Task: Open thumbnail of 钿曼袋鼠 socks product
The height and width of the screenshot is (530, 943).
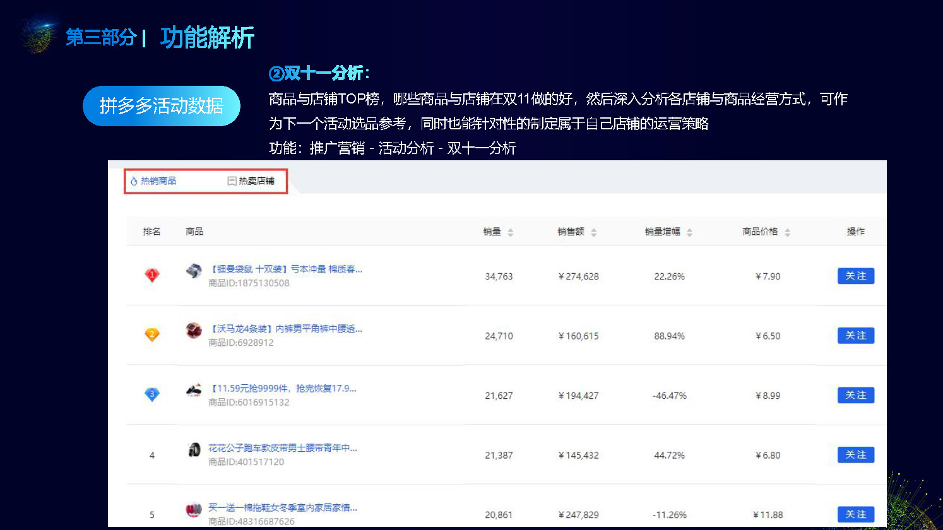Action: [x=194, y=271]
